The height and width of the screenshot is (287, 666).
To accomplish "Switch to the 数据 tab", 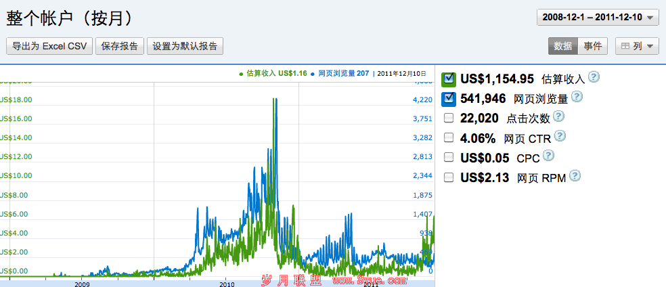I will coord(562,46).
